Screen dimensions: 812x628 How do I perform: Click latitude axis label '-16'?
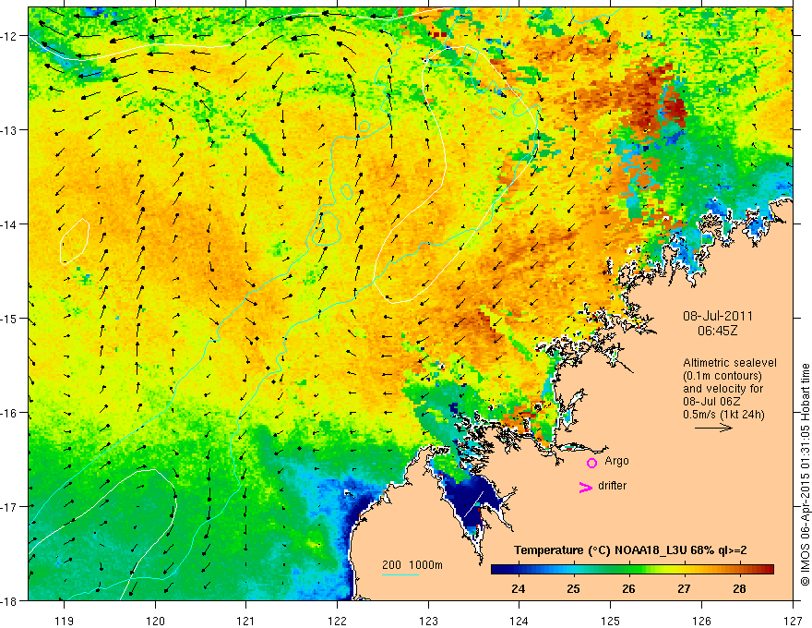coord(10,413)
